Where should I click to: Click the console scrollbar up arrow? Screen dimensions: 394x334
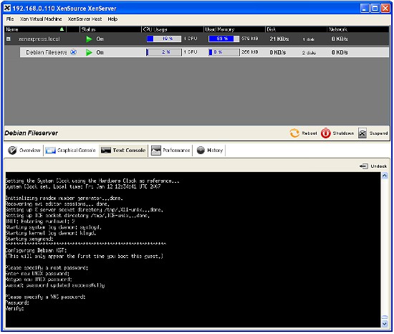(x=385, y=176)
